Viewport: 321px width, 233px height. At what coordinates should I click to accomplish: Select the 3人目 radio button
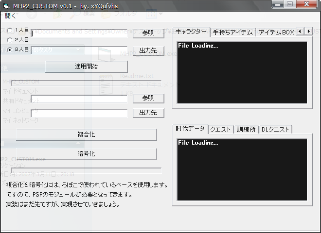(x=10, y=50)
